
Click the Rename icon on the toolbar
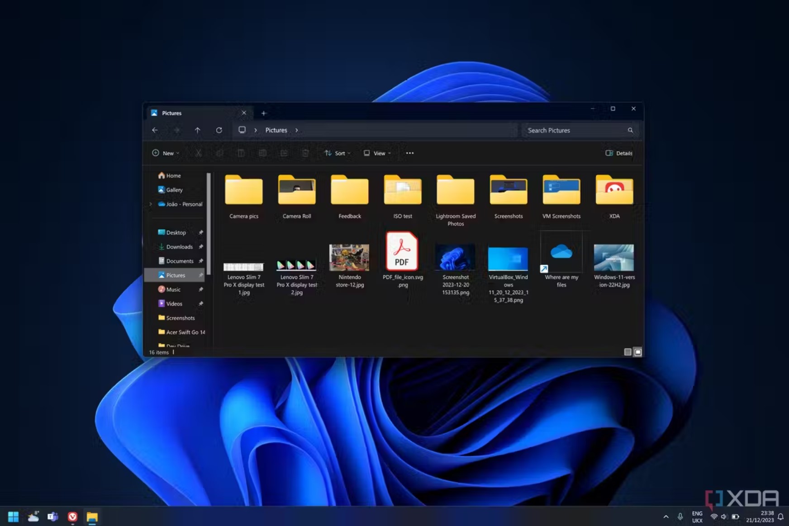pyautogui.click(x=262, y=153)
